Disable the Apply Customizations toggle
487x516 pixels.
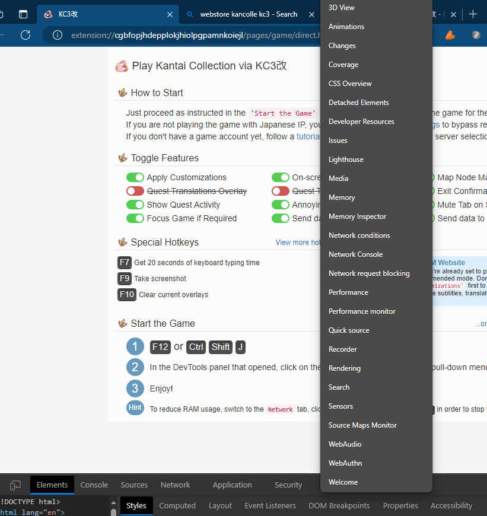point(135,177)
